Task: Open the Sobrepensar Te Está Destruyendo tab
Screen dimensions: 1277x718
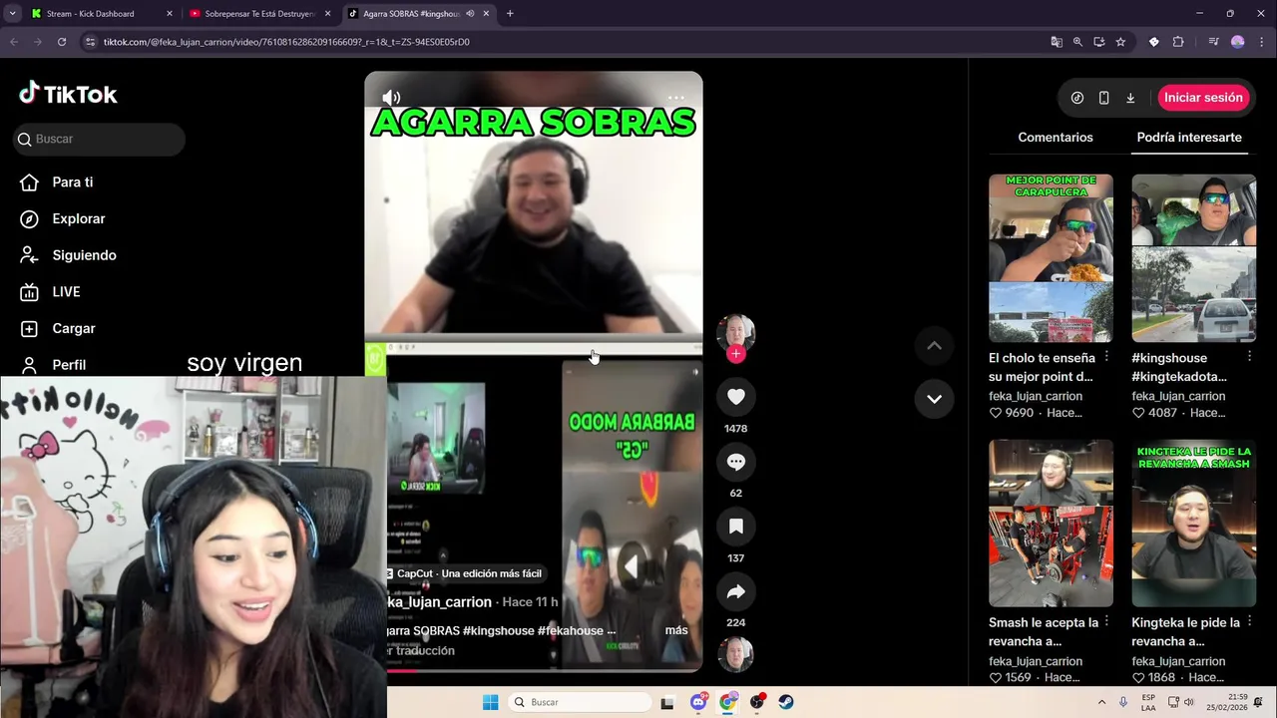Action: pyautogui.click(x=259, y=14)
